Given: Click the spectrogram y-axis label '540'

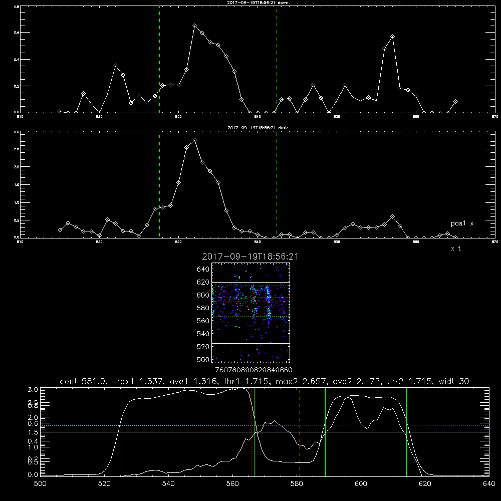Looking at the screenshot, I should pos(203,334).
